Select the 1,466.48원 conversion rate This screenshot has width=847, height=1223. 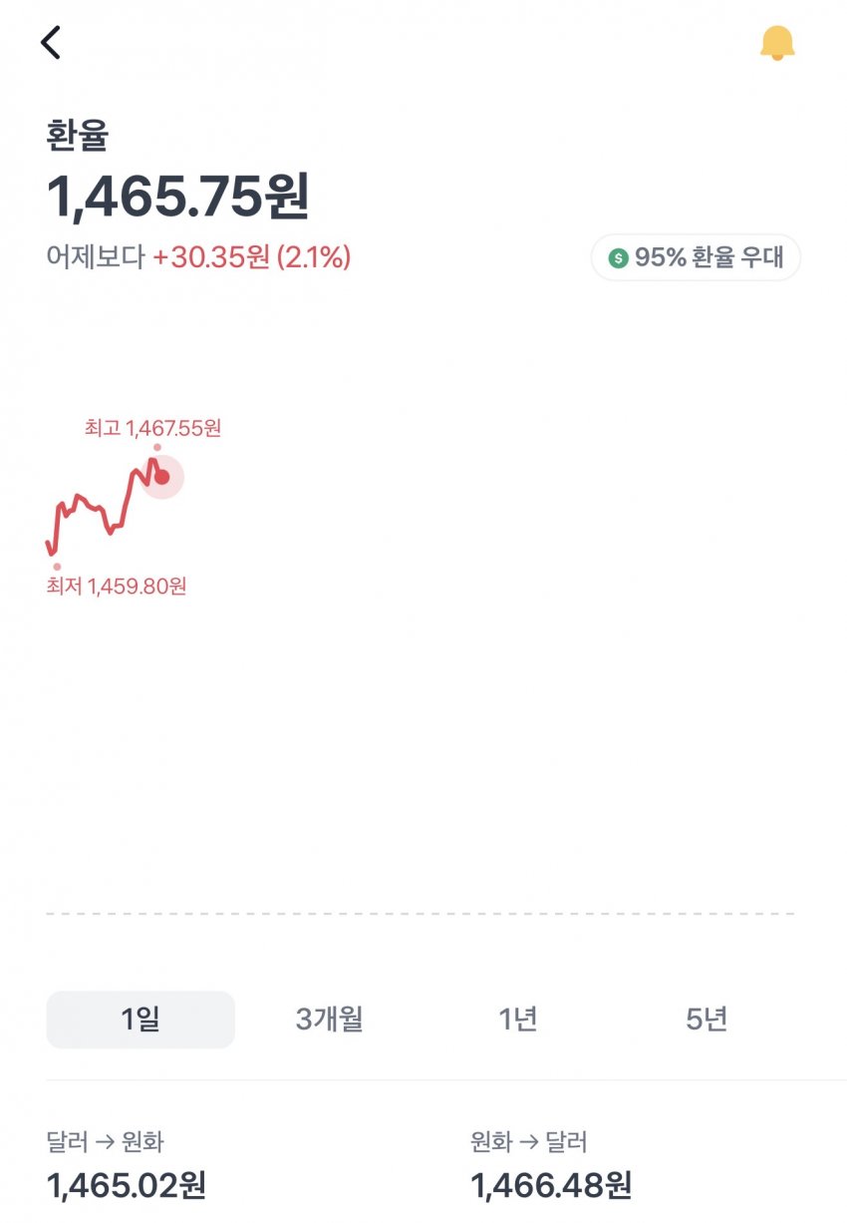[x=551, y=1185]
